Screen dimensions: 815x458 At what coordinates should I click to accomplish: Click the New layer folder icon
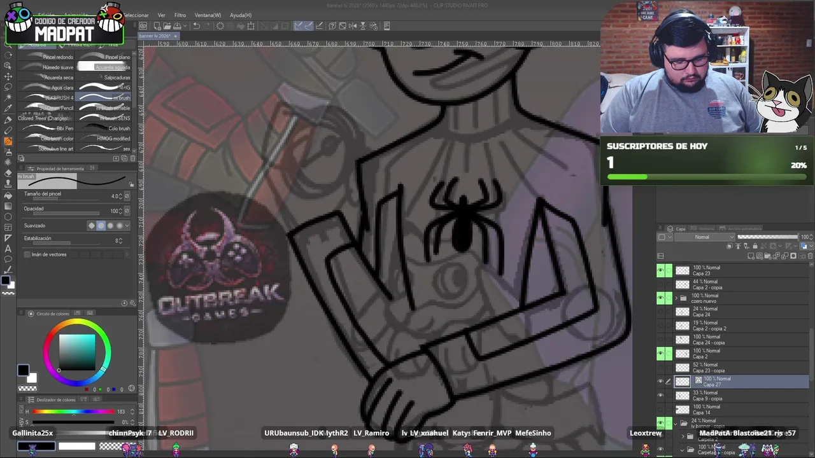(768, 256)
